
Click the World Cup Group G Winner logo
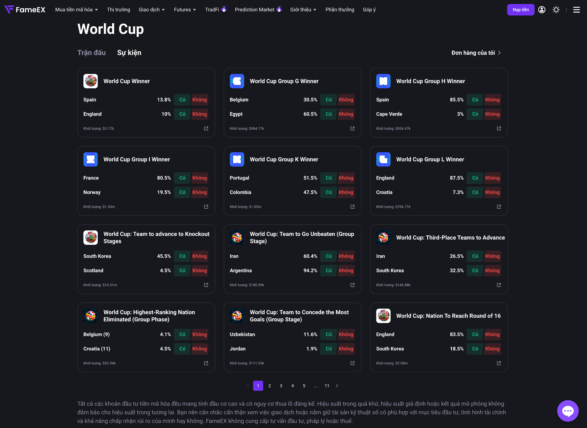[x=237, y=81]
